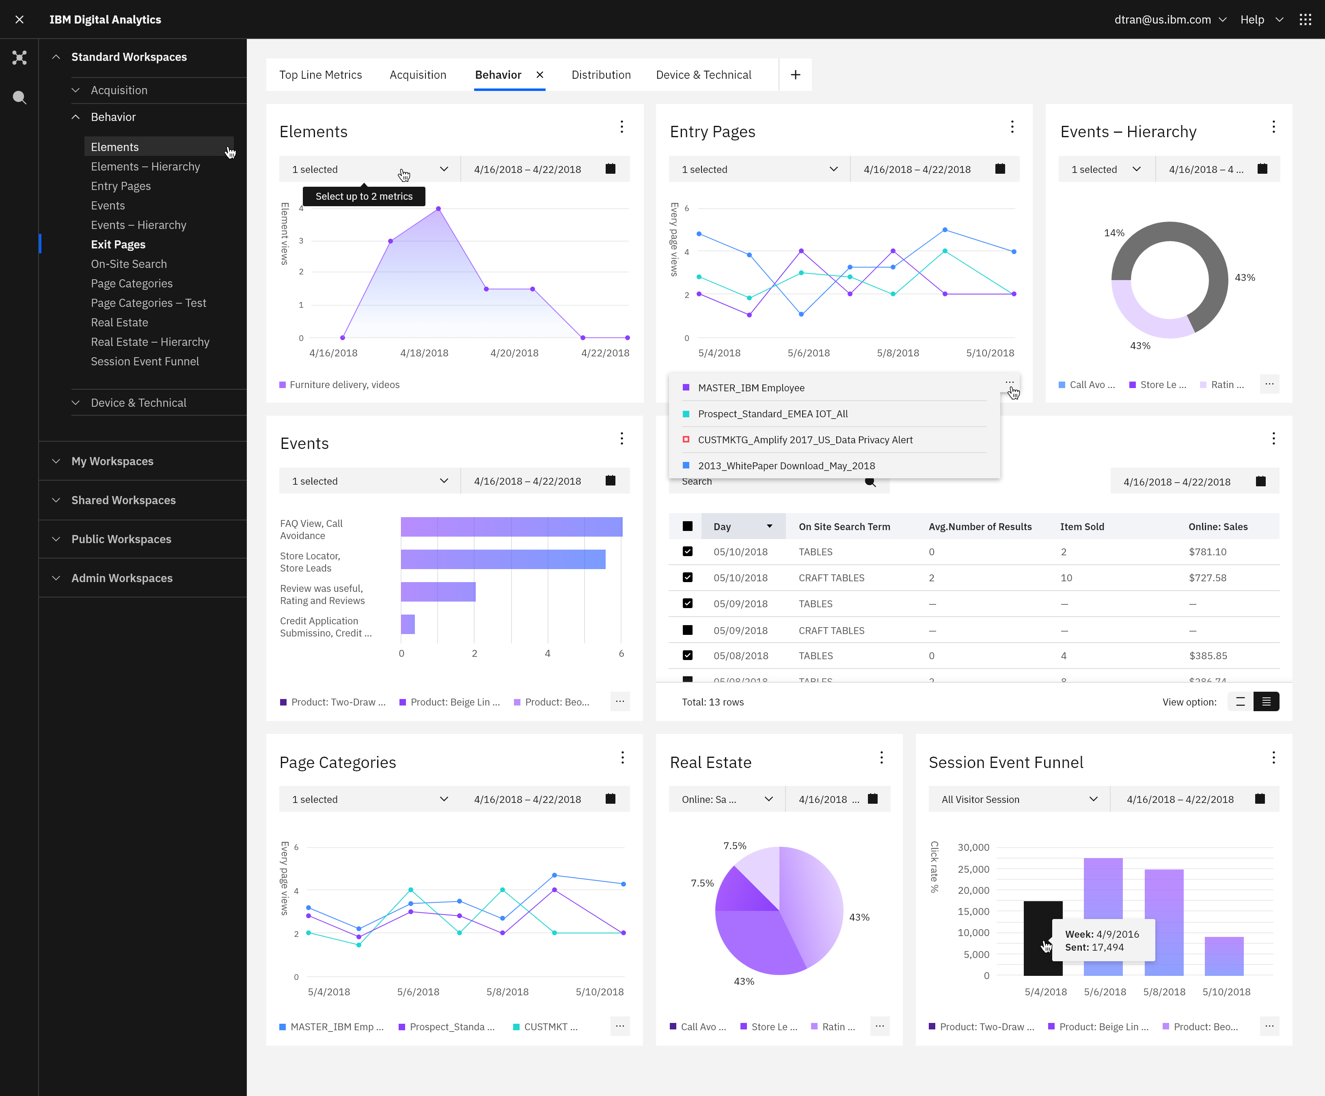This screenshot has width=1325, height=1096.
Task: Open the calendar icon in the Entry Pages card
Action: pos(1000,168)
